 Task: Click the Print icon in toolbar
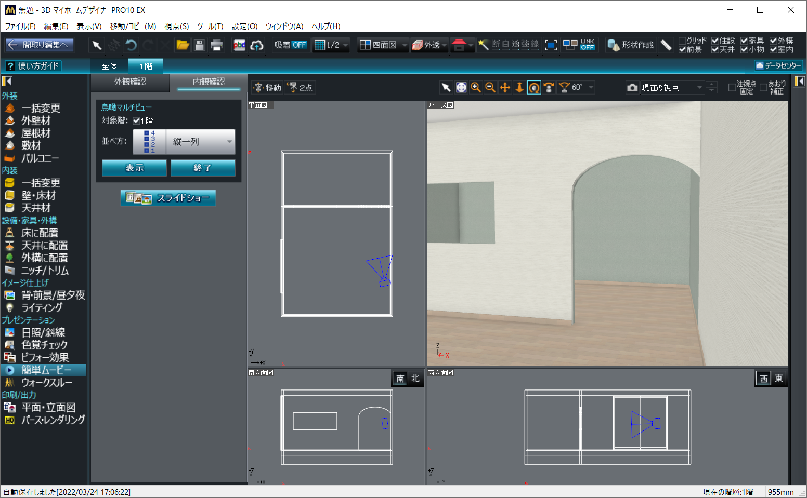217,45
